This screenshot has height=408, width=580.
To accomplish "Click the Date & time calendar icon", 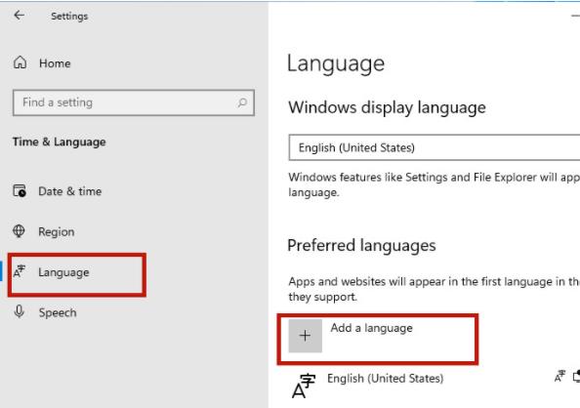I will [20, 191].
